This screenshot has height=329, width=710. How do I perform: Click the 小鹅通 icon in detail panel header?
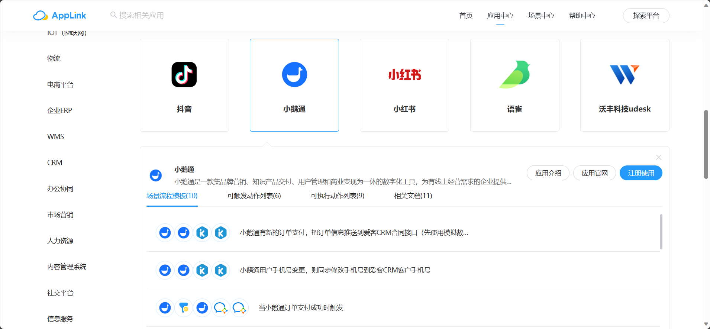pos(156,175)
